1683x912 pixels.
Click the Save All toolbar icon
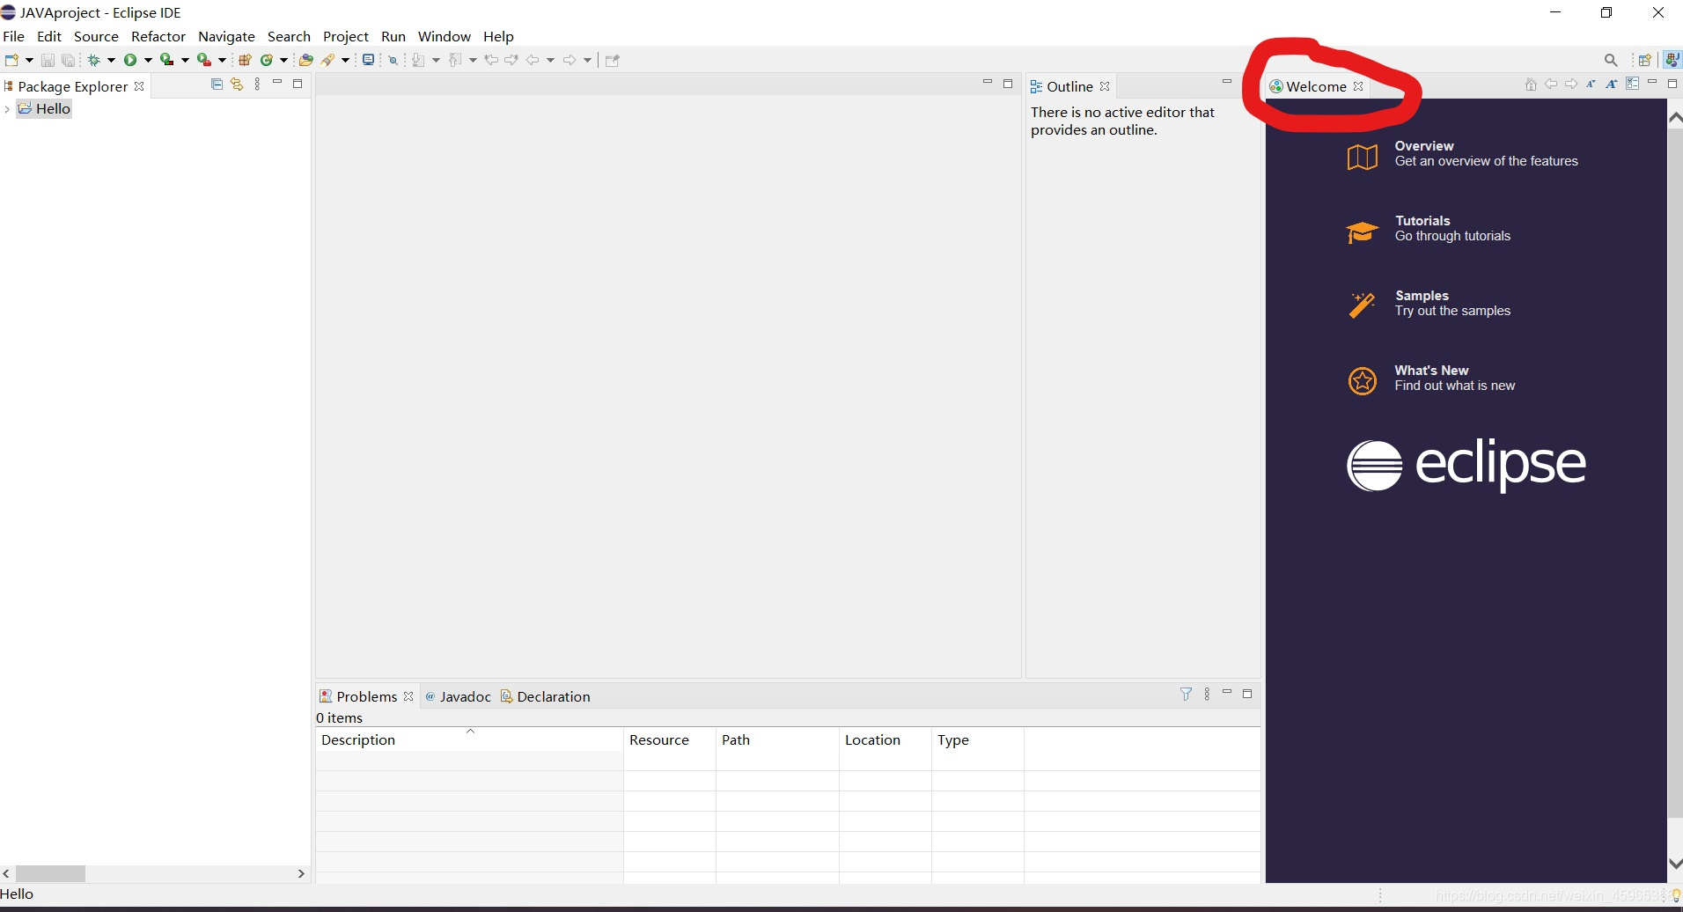pyautogui.click(x=68, y=60)
